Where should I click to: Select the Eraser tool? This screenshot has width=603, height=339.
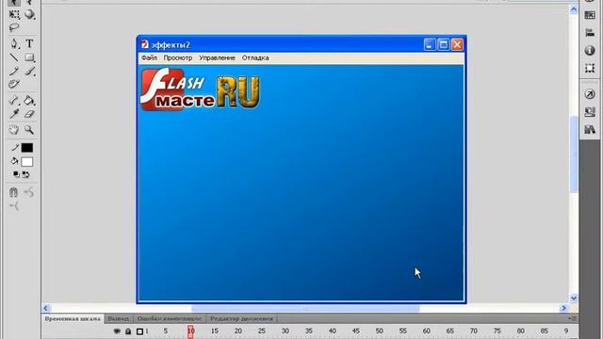tap(29, 114)
